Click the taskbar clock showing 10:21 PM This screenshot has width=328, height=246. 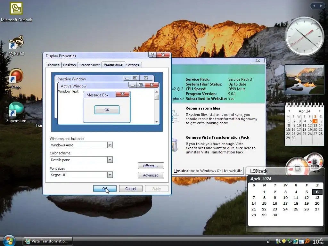pyautogui.click(x=318, y=241)
